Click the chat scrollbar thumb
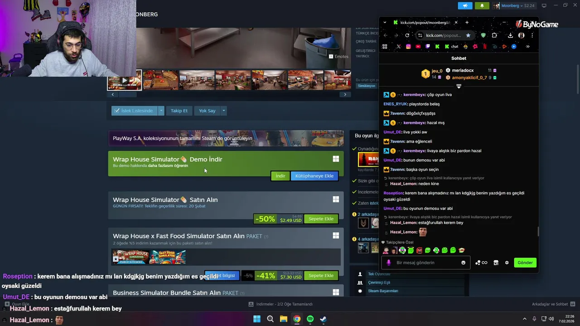The width and height of the screenshot is (580, 326). [x=538, y=232]
